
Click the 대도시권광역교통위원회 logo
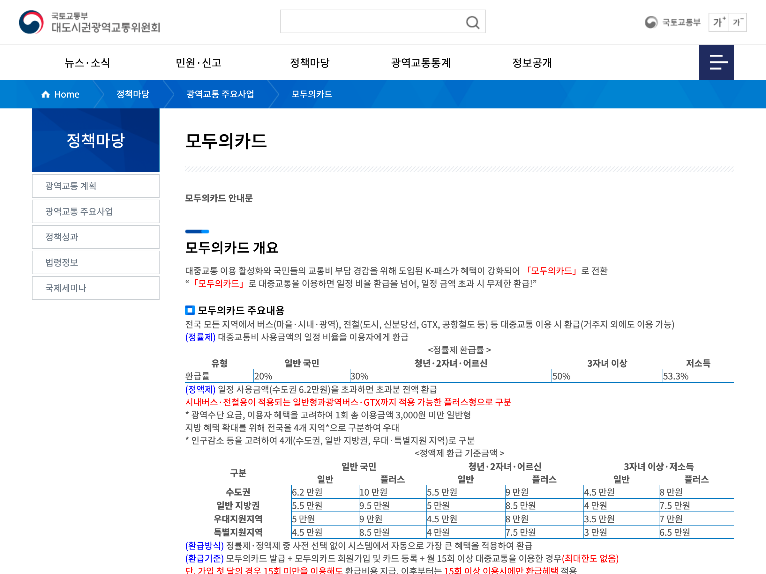pyautogui.click(x=89, y=22)
